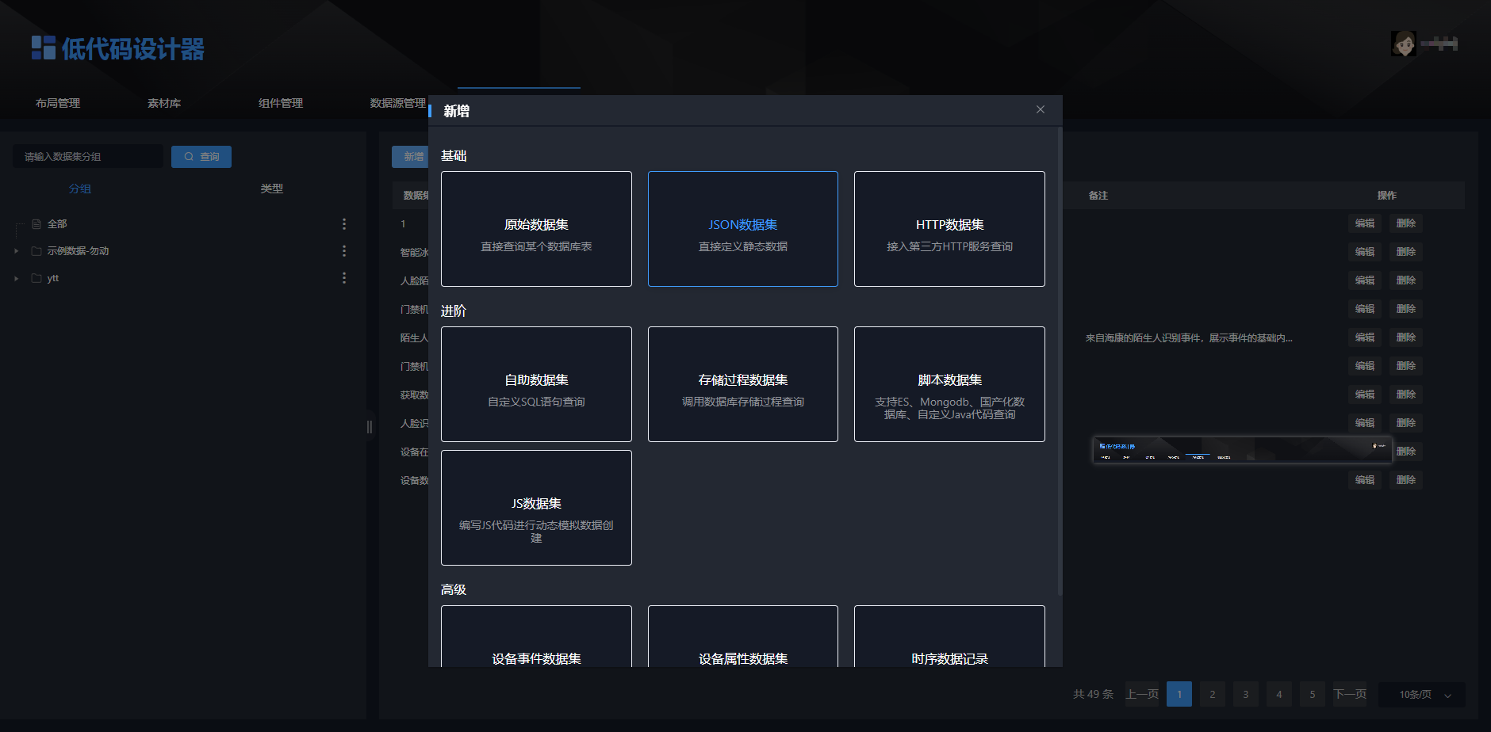This screenshot has height=732, width=1491.
Task: Click the 新增 button behind the dialog
Action: tap(410, 157)
